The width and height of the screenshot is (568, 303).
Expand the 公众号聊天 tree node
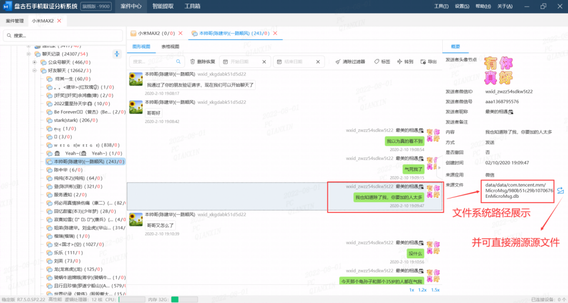[34, 63]
